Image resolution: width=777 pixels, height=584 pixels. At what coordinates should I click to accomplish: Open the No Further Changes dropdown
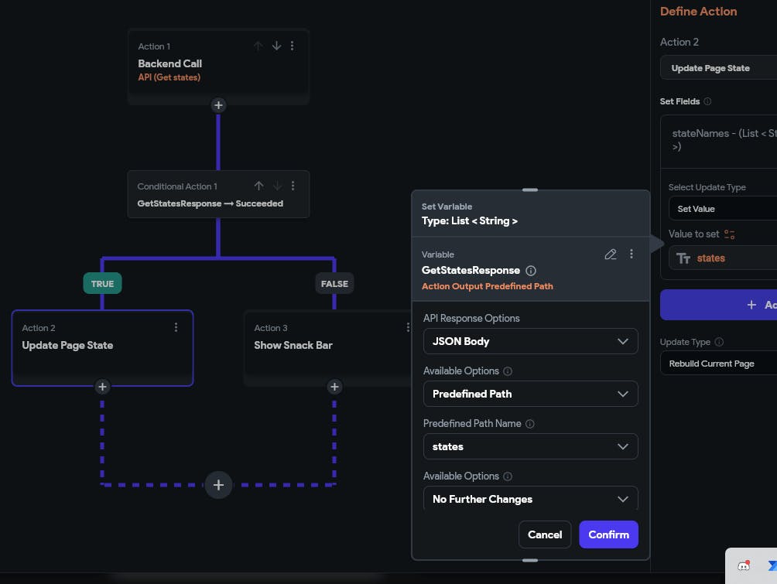(530, 498)
